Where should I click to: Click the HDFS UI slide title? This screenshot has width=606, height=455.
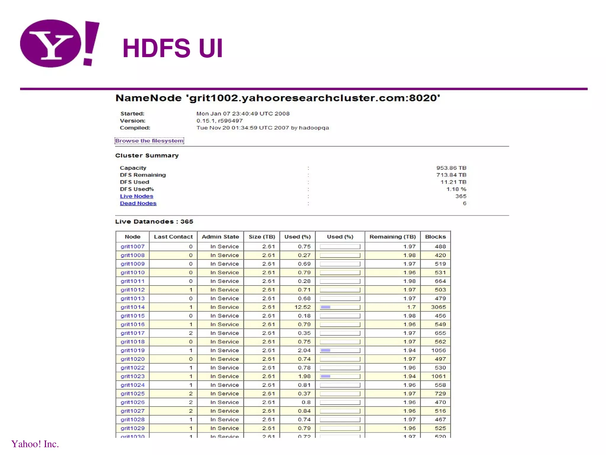tap(173, 48)
